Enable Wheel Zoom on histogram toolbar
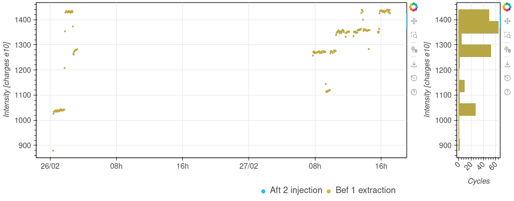Viewport: 514px width, 201px height. [507, 50]
